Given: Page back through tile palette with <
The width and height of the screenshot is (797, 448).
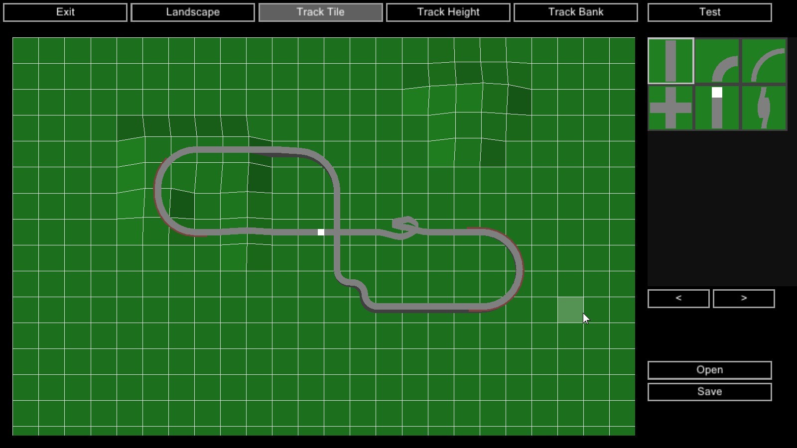Looking at the screenshot, I should 678,298.
